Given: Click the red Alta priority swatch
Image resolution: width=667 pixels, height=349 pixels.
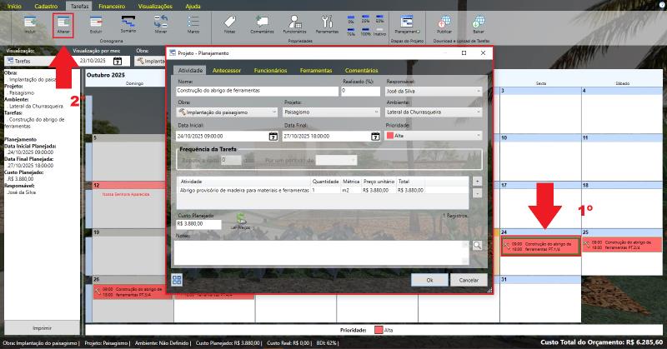Looking at the screenshot, I should click(x=390, y=135).
